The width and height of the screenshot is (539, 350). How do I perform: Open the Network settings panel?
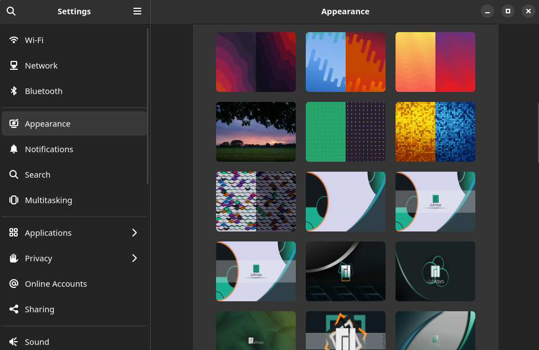[x=74, y=66]
